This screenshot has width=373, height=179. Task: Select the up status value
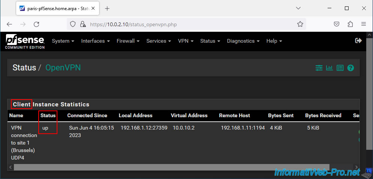(x=45, y=128)
